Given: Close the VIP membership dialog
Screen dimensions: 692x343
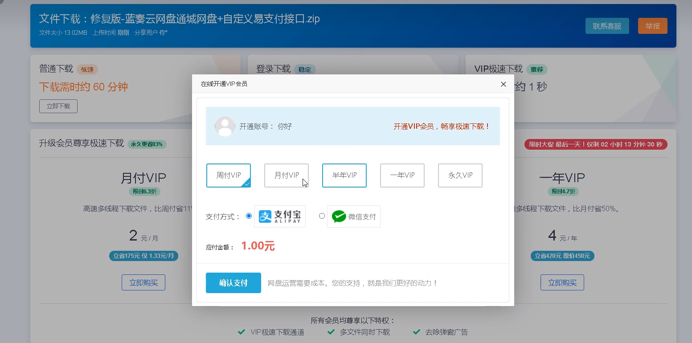Looking at the screenshot, I should 503,84.
